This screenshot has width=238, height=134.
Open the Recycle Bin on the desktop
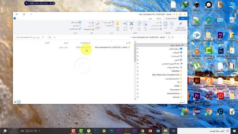click(232, 20)
